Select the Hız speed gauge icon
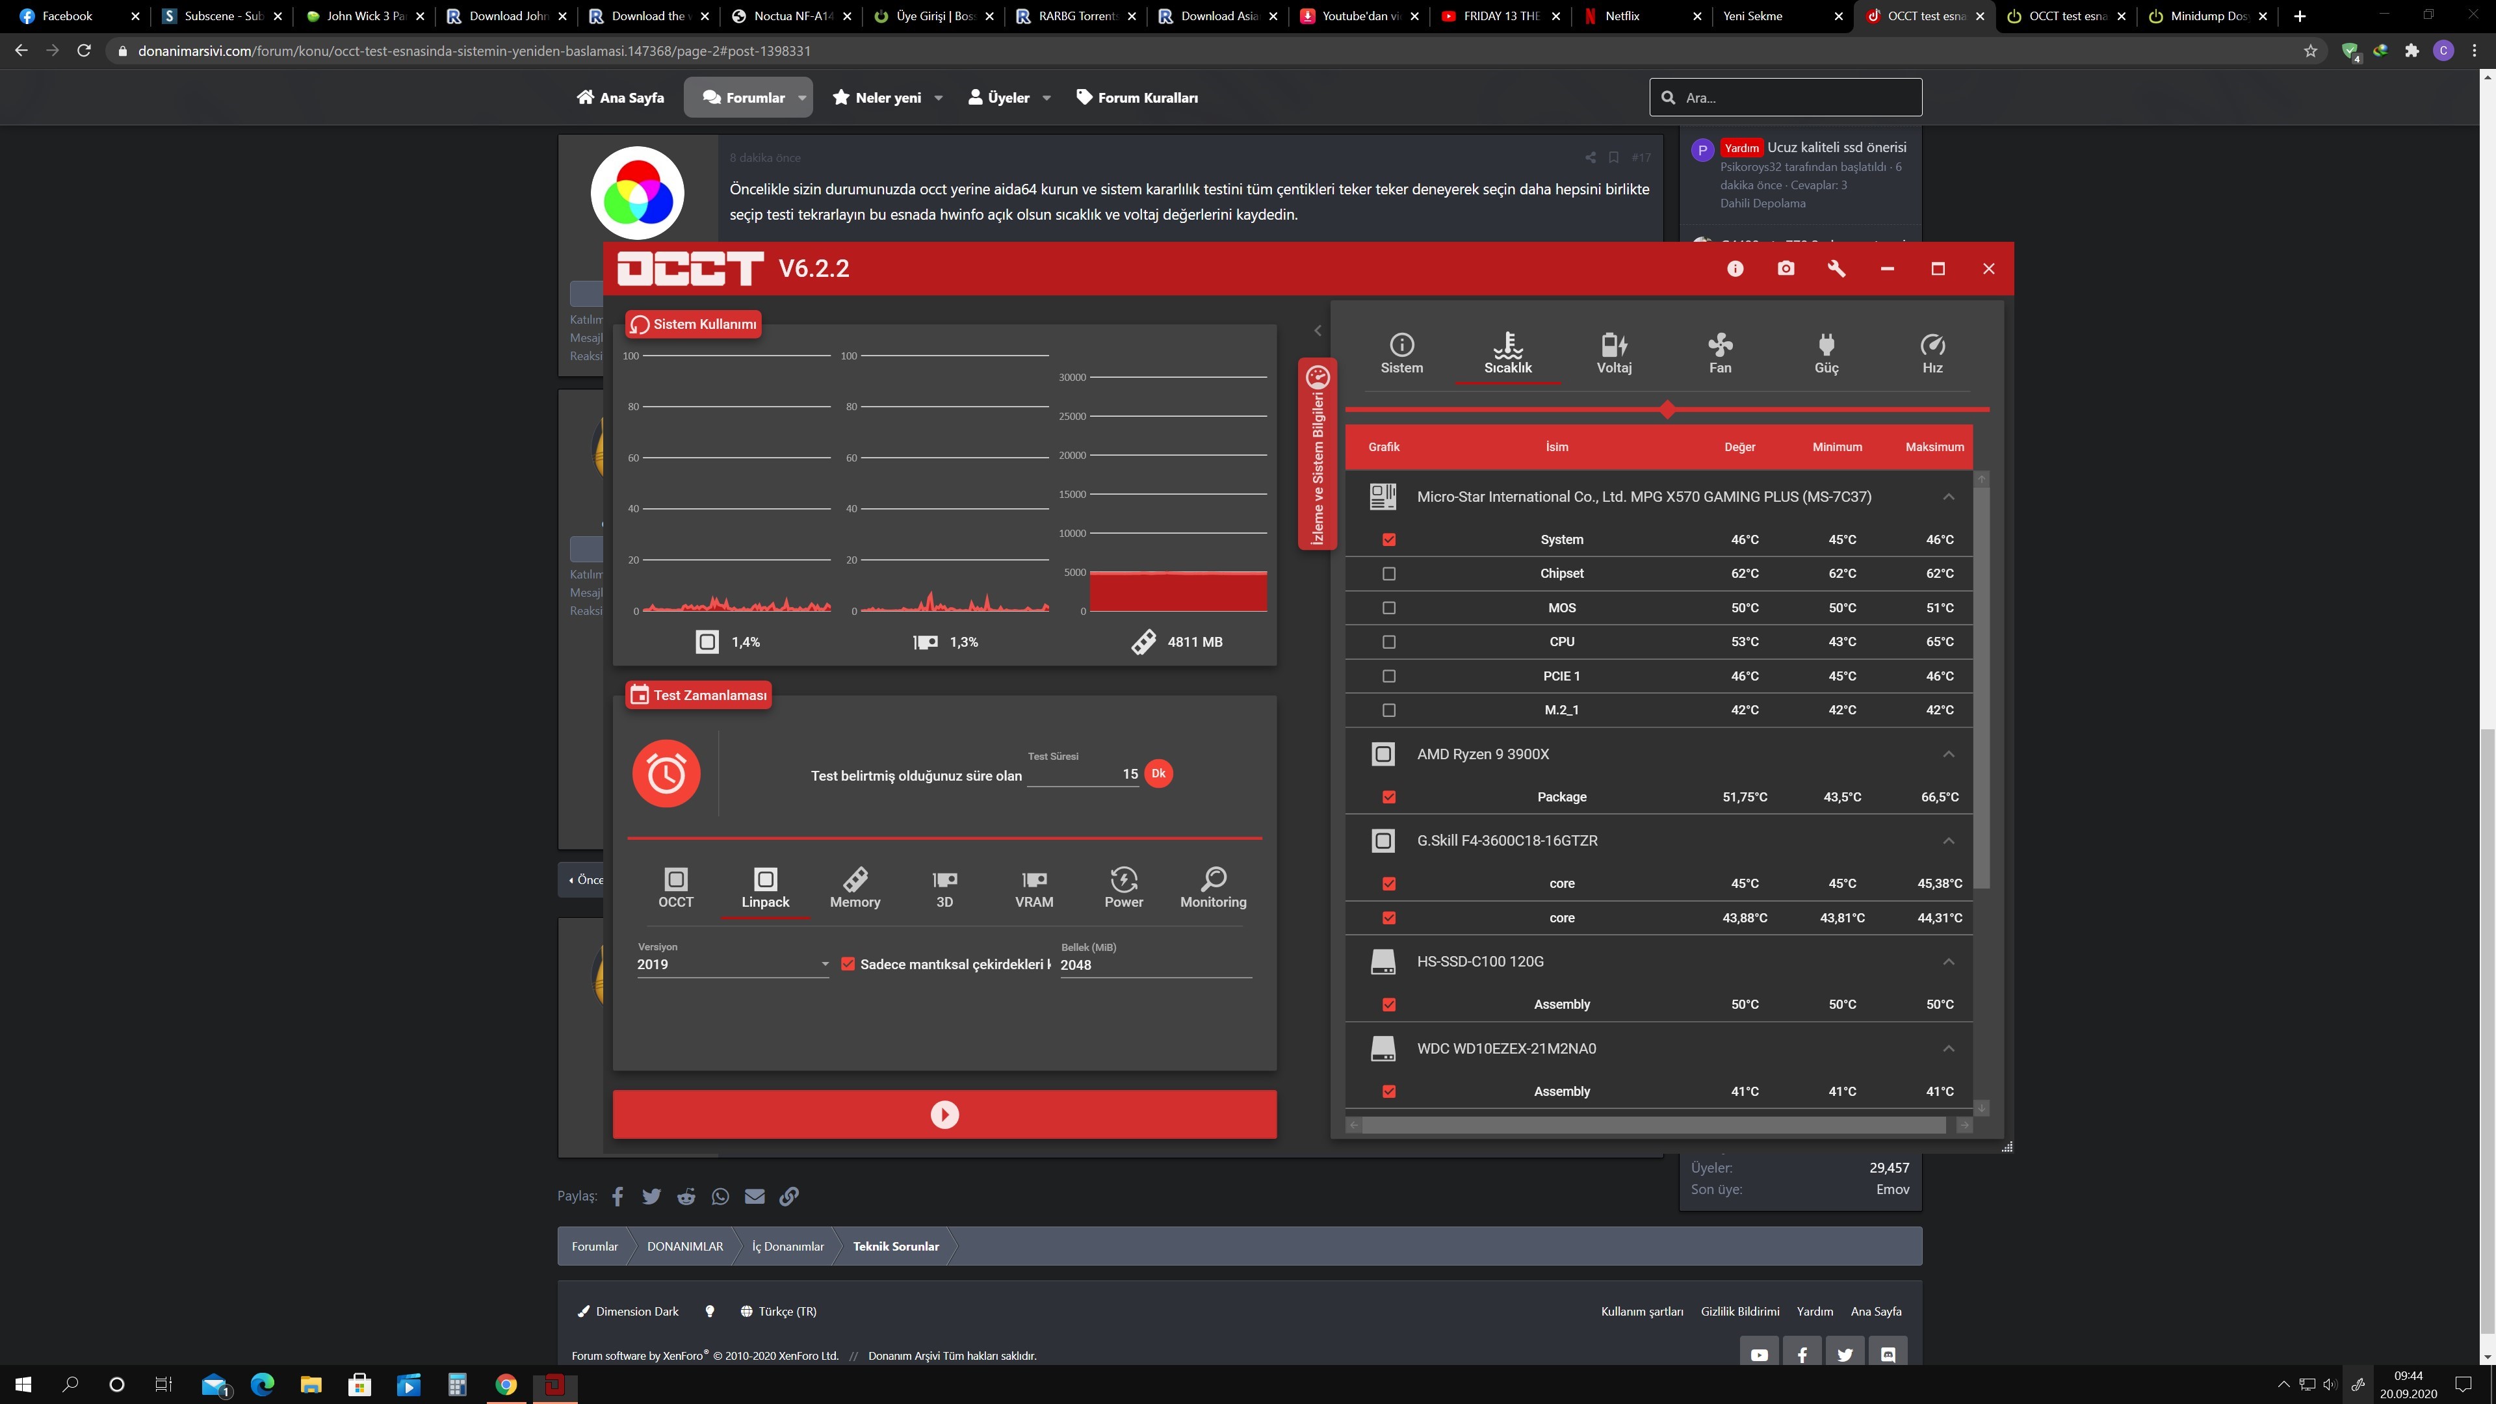 1932,353
